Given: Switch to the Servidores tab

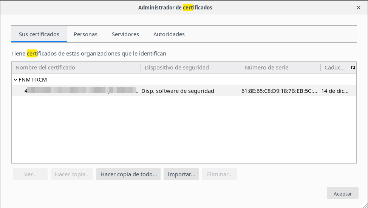Looking at the screenshot, I should [125, 34].
